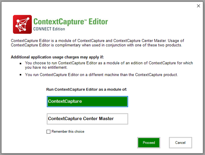
Task: Enable the Remember this choice checkbox
Action: (48, 131)
